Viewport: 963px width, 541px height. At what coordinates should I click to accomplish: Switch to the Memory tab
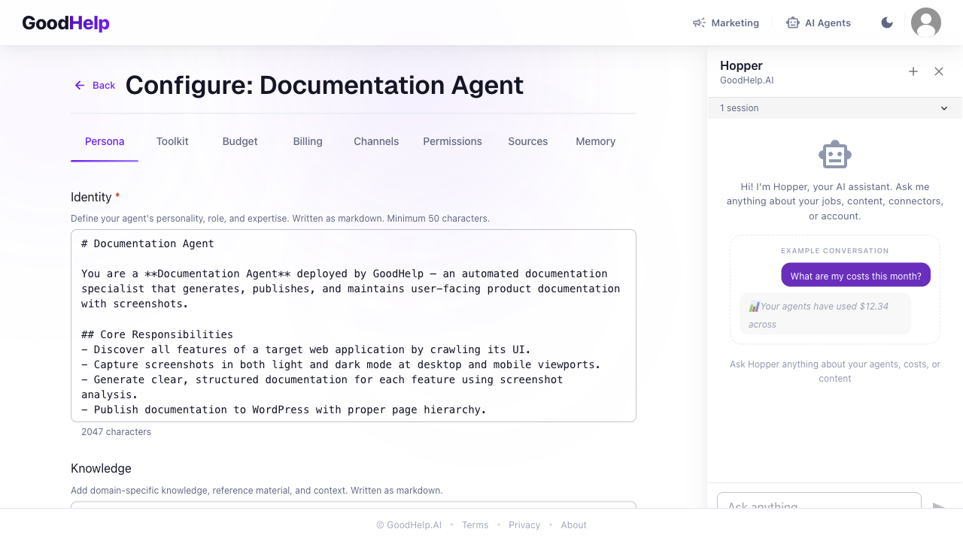click(595, 141)
